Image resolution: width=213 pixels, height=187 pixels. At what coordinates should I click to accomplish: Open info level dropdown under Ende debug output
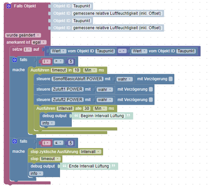tap(36, 174)
